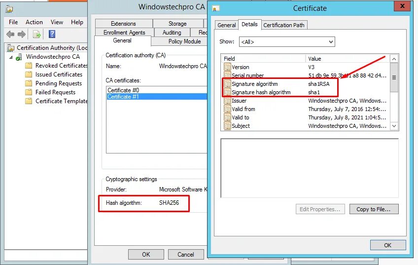This screenshot has height=265, width=418.
Task: Click the Valid to date value
Action: pos(347,117)
